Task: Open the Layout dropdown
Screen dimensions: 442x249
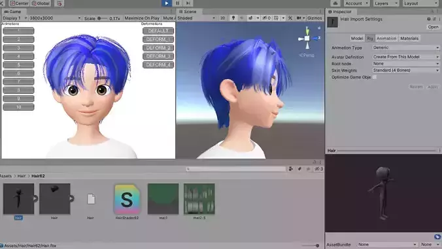Action: click(420, 3)
